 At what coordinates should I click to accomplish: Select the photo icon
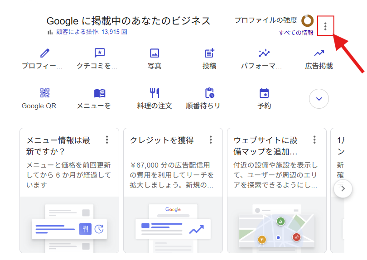[x=155, y=53]
